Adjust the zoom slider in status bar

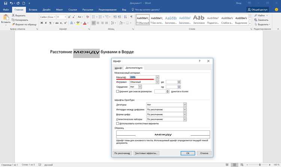260,165
